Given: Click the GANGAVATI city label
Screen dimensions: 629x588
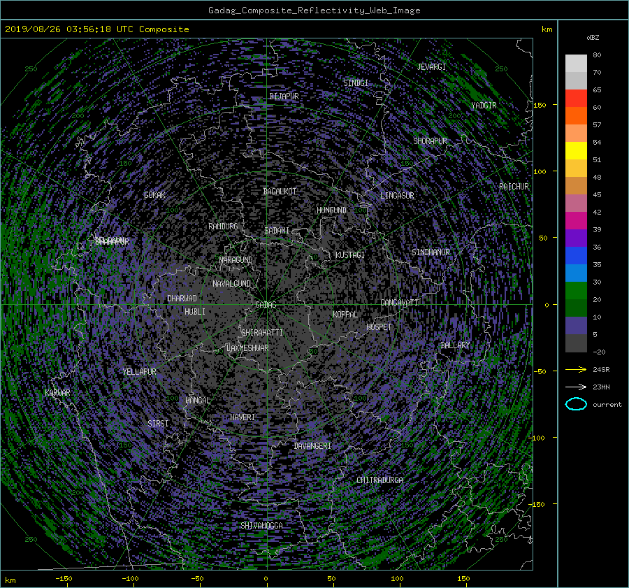Looking at the screenshot, I should point(399,303).
